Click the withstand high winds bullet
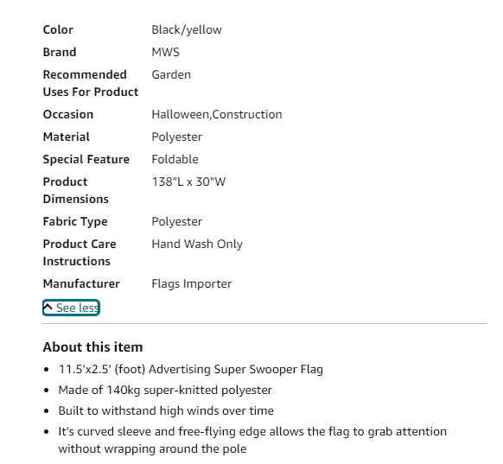 166,410
